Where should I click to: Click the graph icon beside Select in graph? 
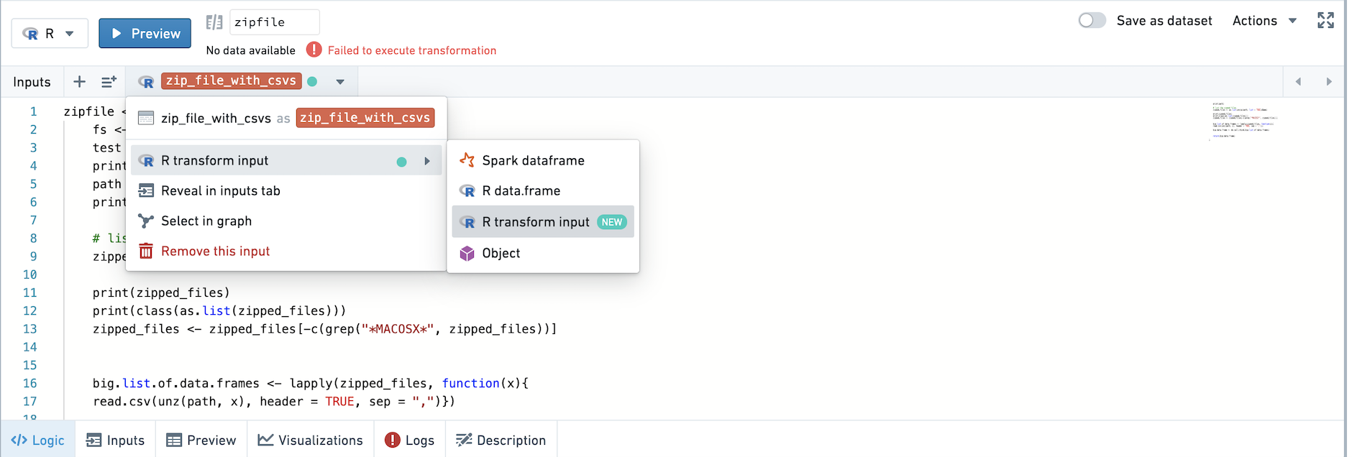[x=146, y=221]
